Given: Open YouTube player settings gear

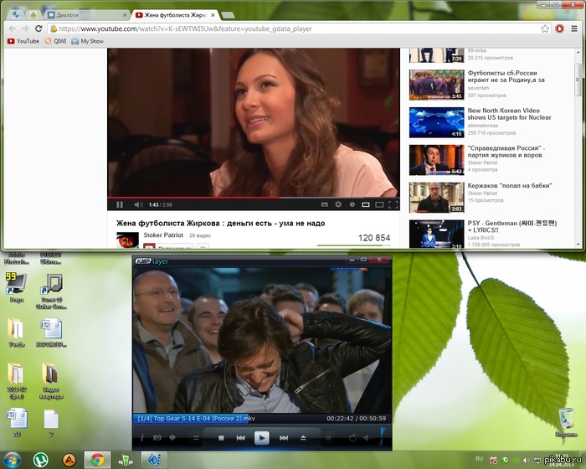Looking at the screenshot, I should point(338,204).
